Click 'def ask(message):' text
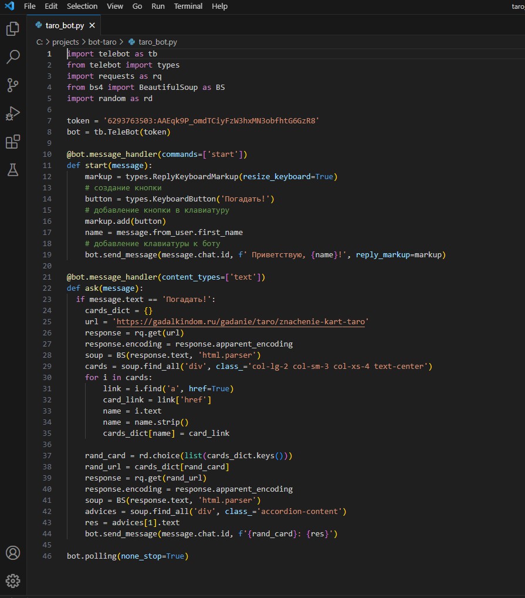 click(105, 288)
